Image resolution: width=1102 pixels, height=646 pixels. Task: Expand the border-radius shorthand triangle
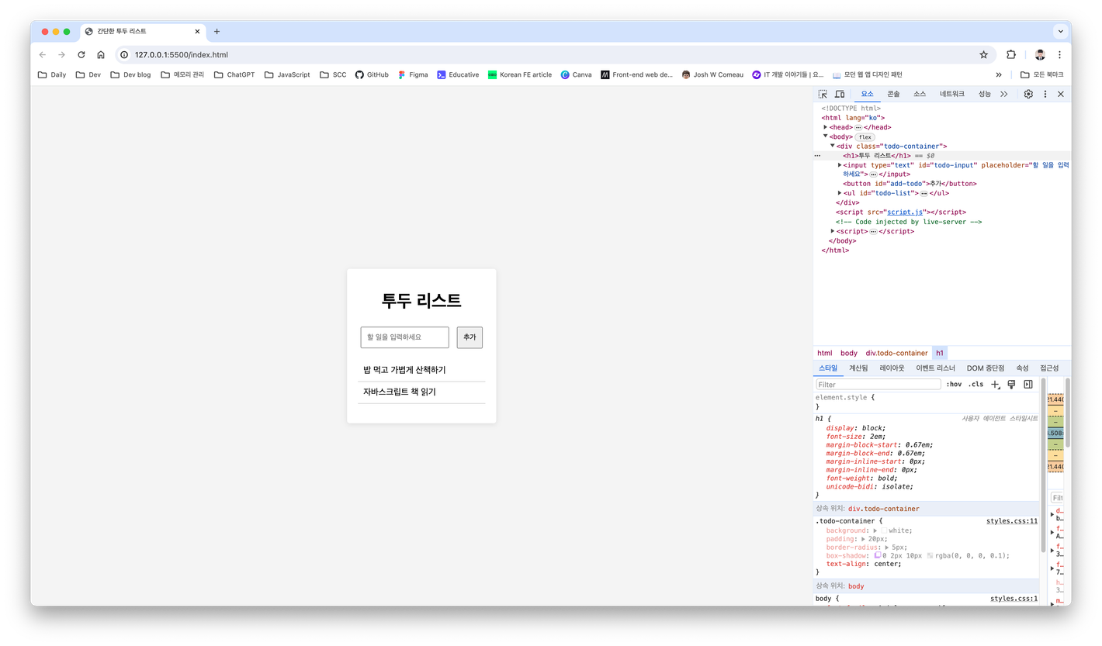pos(888,547)
